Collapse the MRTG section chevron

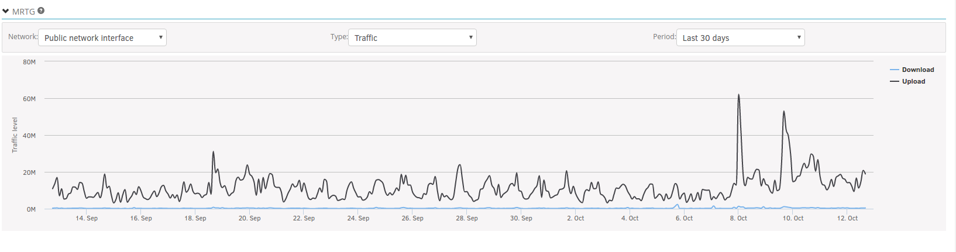click(6, 11)
